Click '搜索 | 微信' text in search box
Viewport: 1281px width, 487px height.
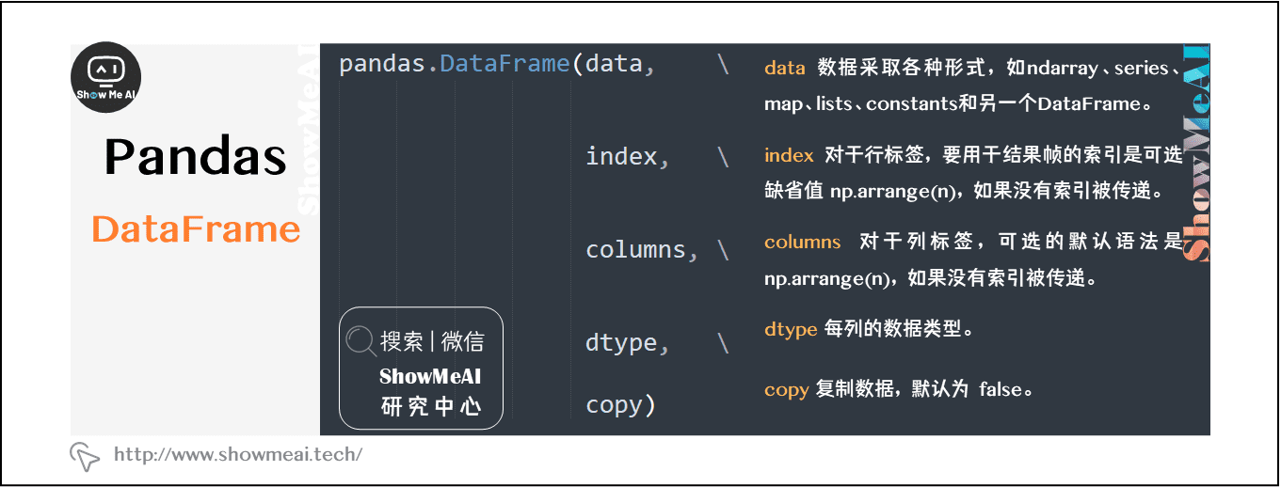(433, 341)
